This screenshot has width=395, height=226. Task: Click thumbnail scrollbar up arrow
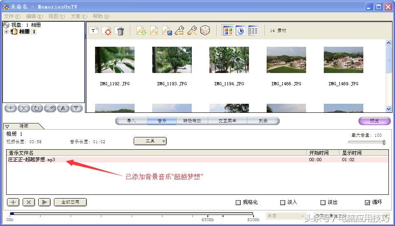coord(388,43)
